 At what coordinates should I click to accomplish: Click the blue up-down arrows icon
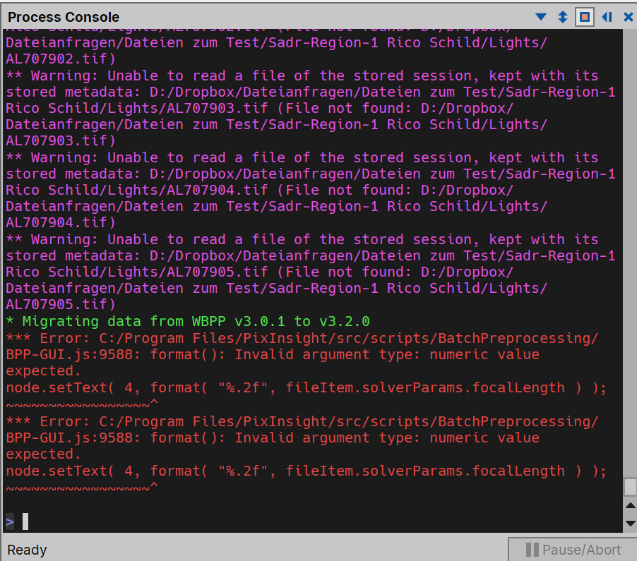click(x=563, y=17)
